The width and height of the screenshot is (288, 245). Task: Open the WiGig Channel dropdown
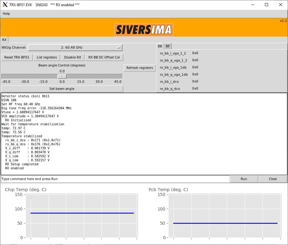(75, 47)
